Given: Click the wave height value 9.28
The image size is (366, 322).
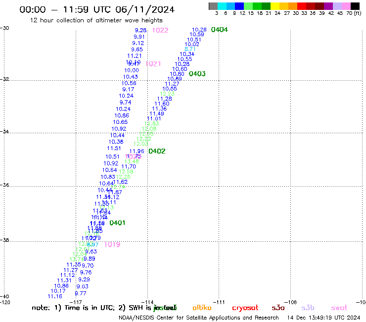Looking at the screenshot, I should click(x=141, y=30).
